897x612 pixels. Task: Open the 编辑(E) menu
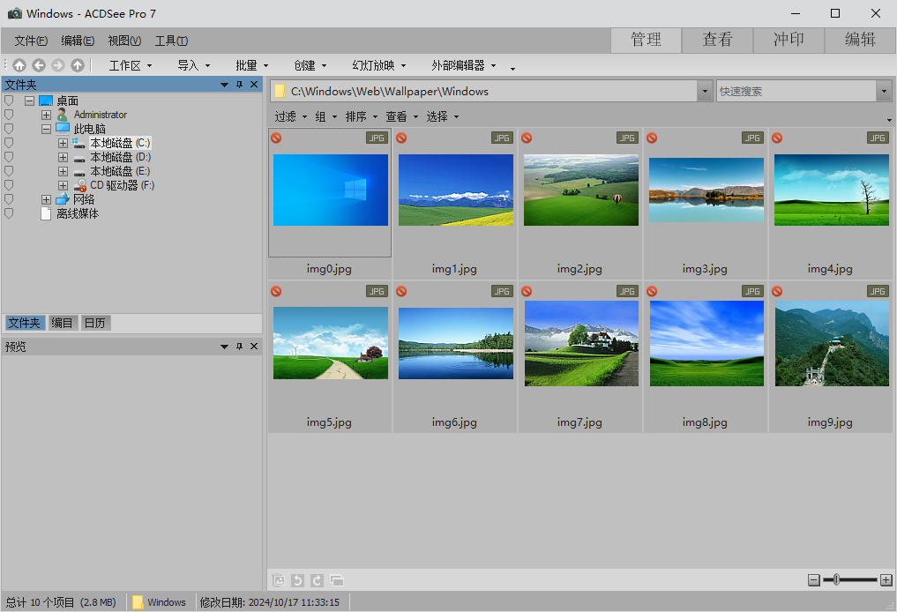click(x=78, y=41)
